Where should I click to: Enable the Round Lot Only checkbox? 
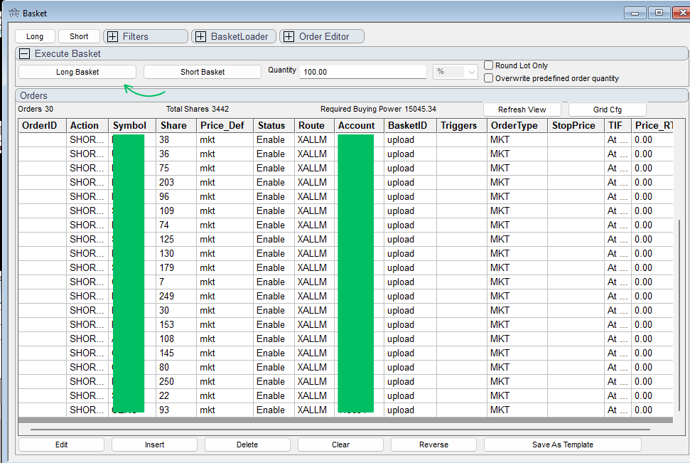click(488, 65)
